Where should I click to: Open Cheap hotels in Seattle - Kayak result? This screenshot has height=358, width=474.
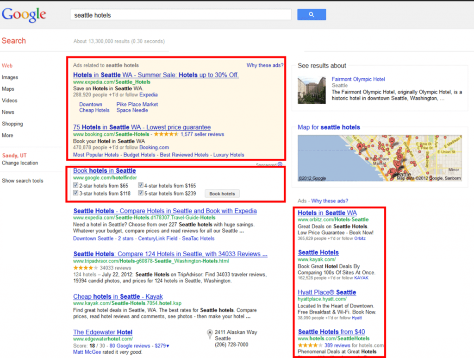click(x=118, y=296)
